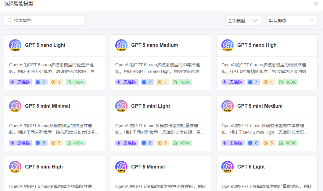Select the GPT 5 nano High title
Viewport: 323px width, 191px height.
[257, 45]
